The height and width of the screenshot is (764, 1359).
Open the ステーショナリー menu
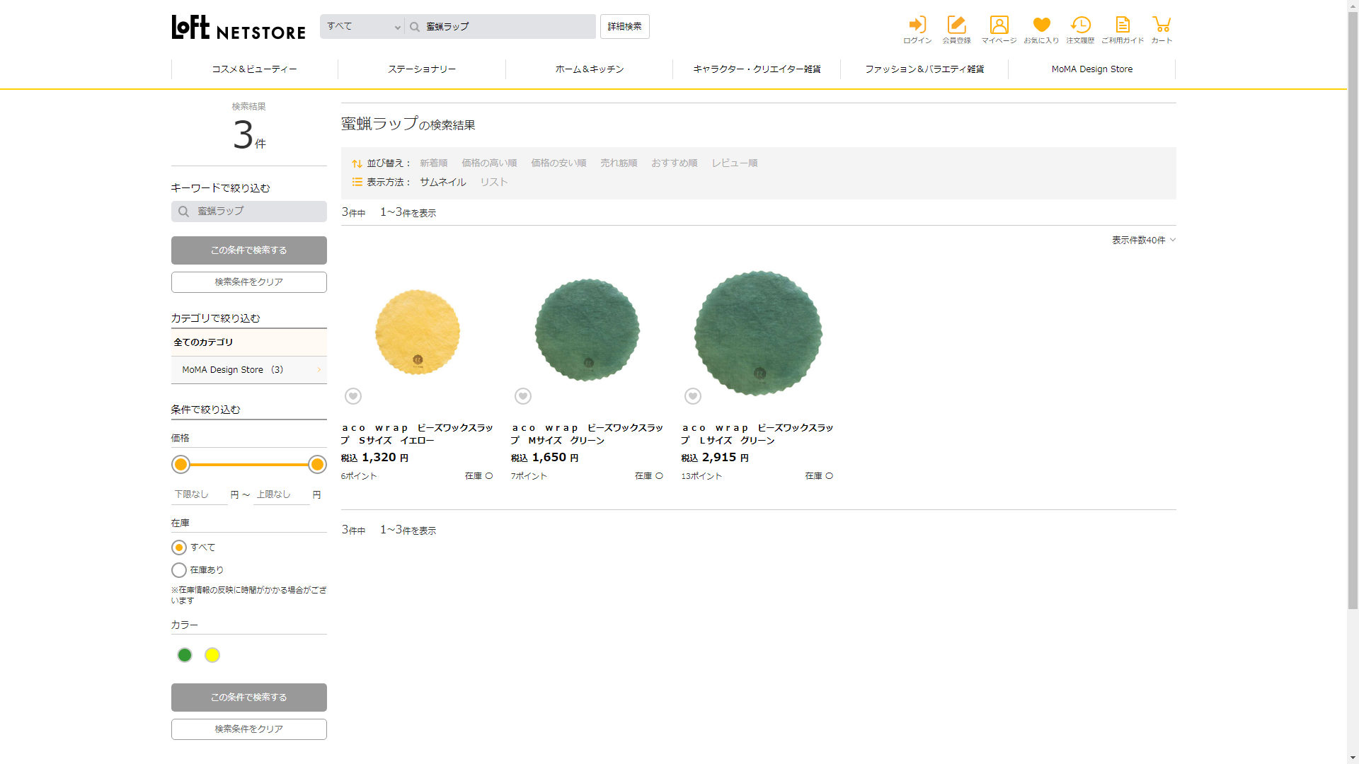(422, 69)
